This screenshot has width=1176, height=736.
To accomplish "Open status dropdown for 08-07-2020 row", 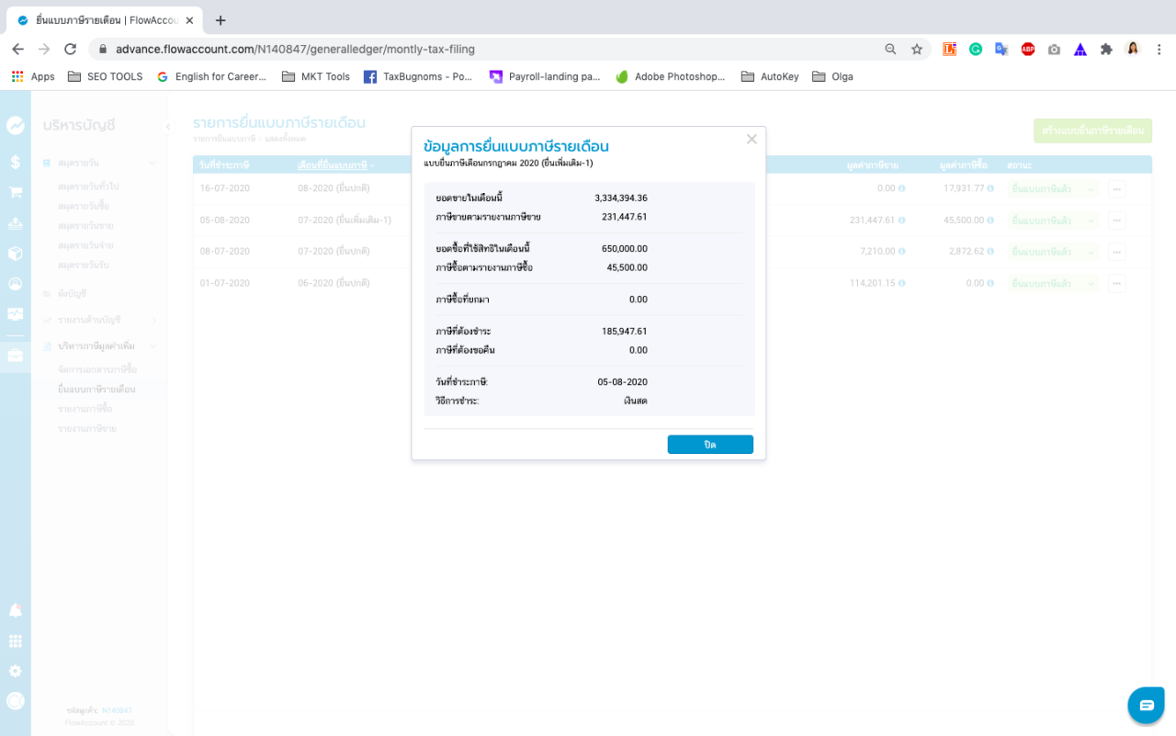I will 1053,252.
